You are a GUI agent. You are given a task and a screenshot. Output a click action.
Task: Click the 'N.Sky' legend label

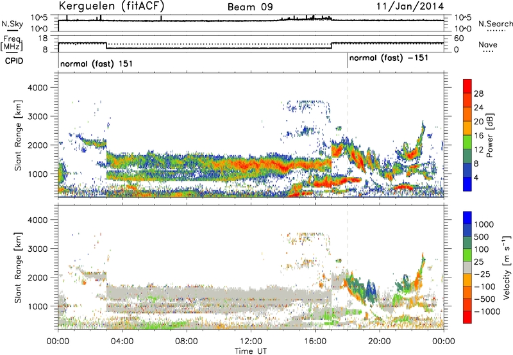[12, 24]
